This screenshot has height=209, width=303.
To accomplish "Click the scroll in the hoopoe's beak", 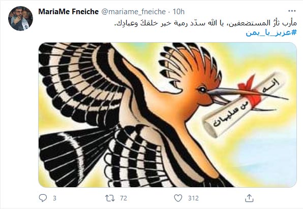I will pos(244,106).
